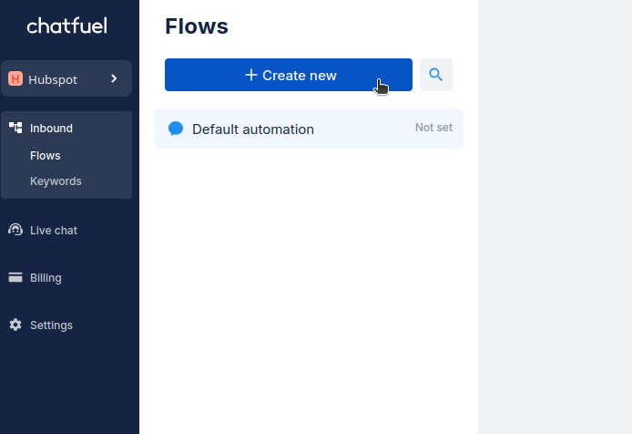
Task: Select Flows in the sidebar
Action: 46,156
